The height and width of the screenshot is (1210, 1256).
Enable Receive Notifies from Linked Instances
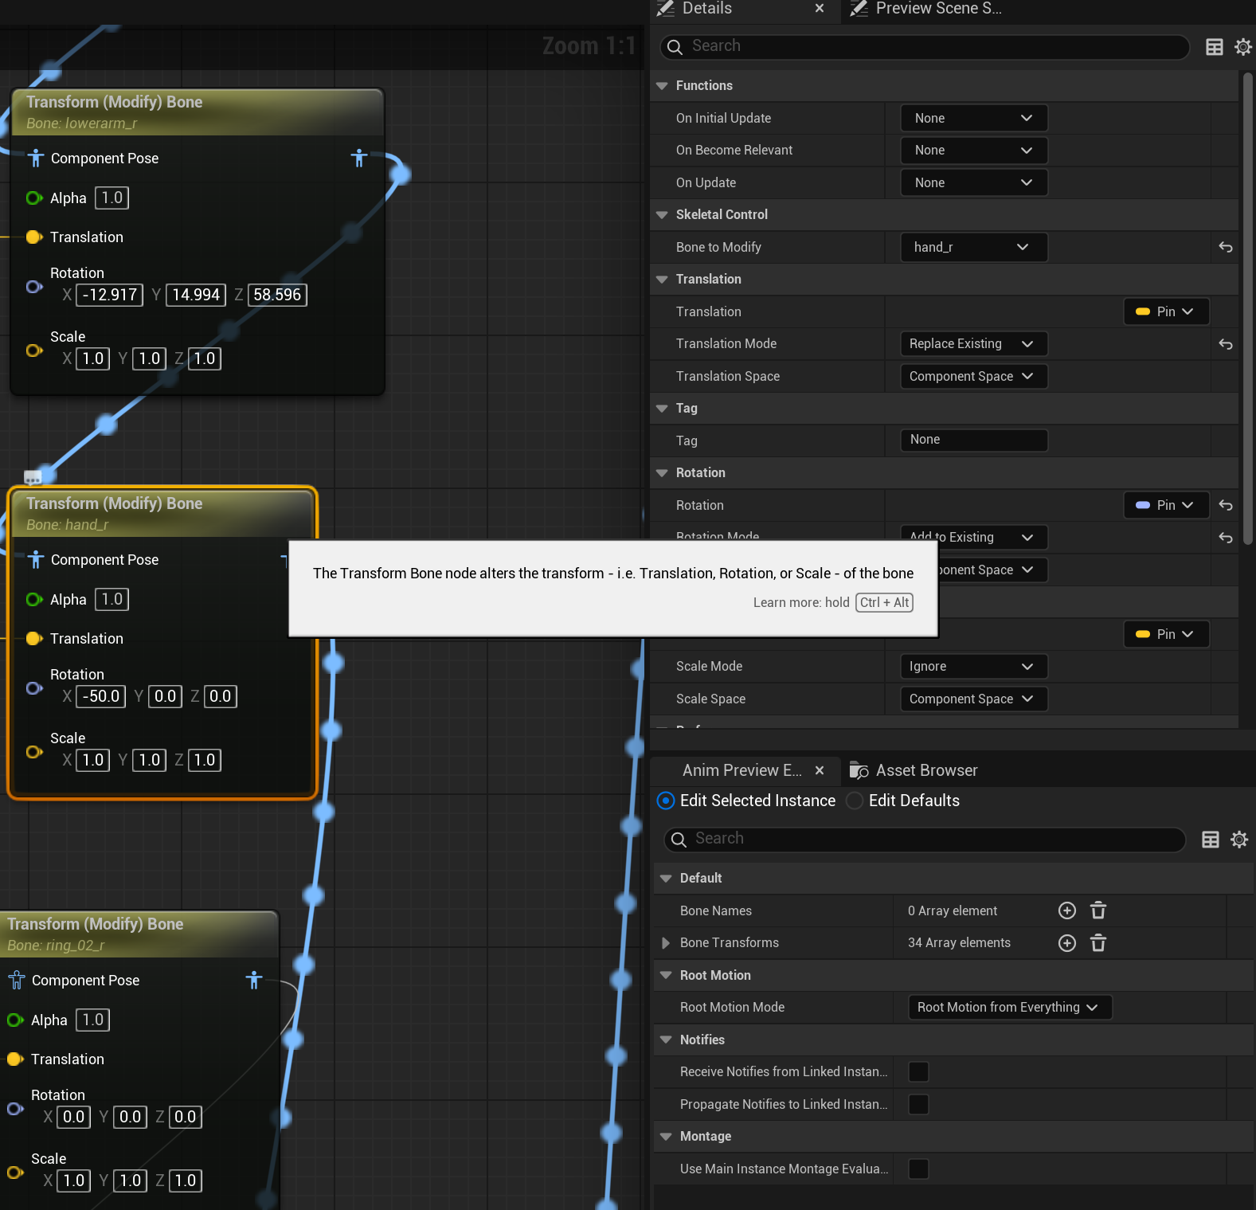918,1072
